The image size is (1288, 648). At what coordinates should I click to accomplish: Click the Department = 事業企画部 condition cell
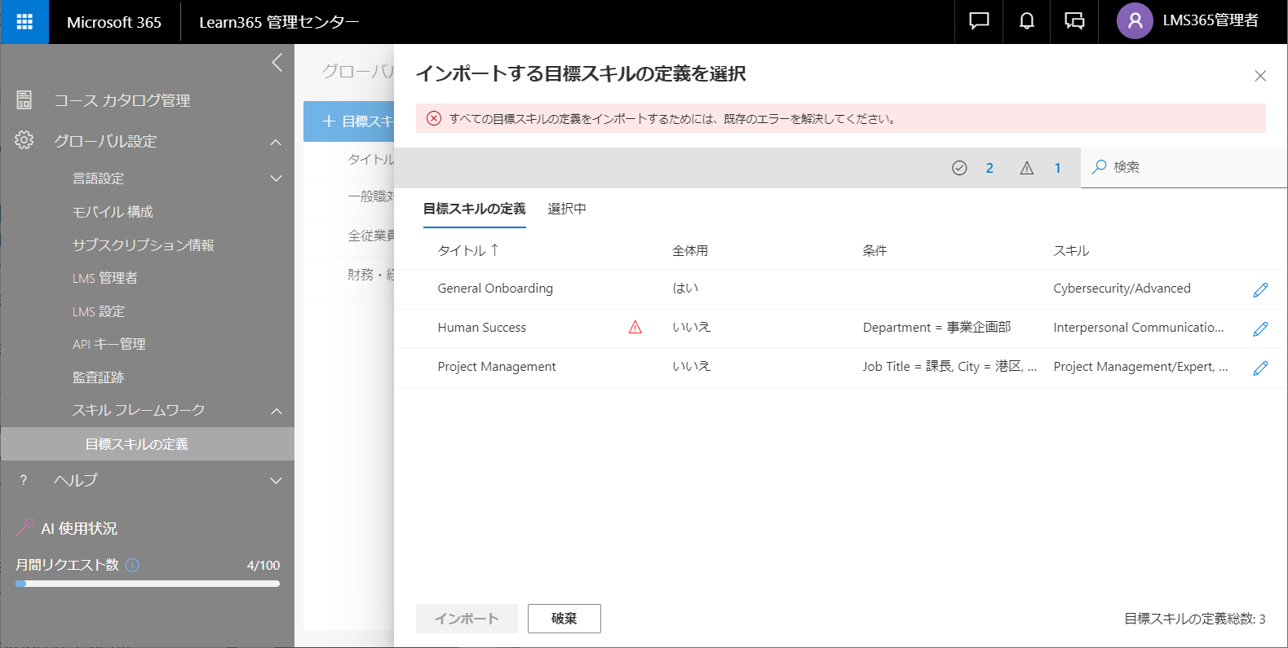936,328
